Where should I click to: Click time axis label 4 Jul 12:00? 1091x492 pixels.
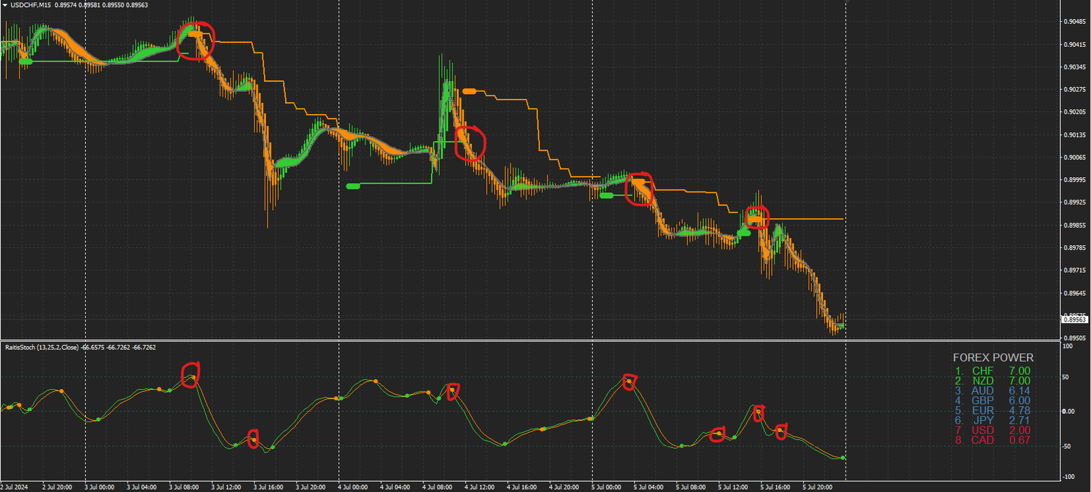point(480,487)
